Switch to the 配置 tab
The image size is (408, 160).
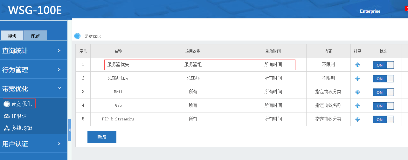(35, 36)
